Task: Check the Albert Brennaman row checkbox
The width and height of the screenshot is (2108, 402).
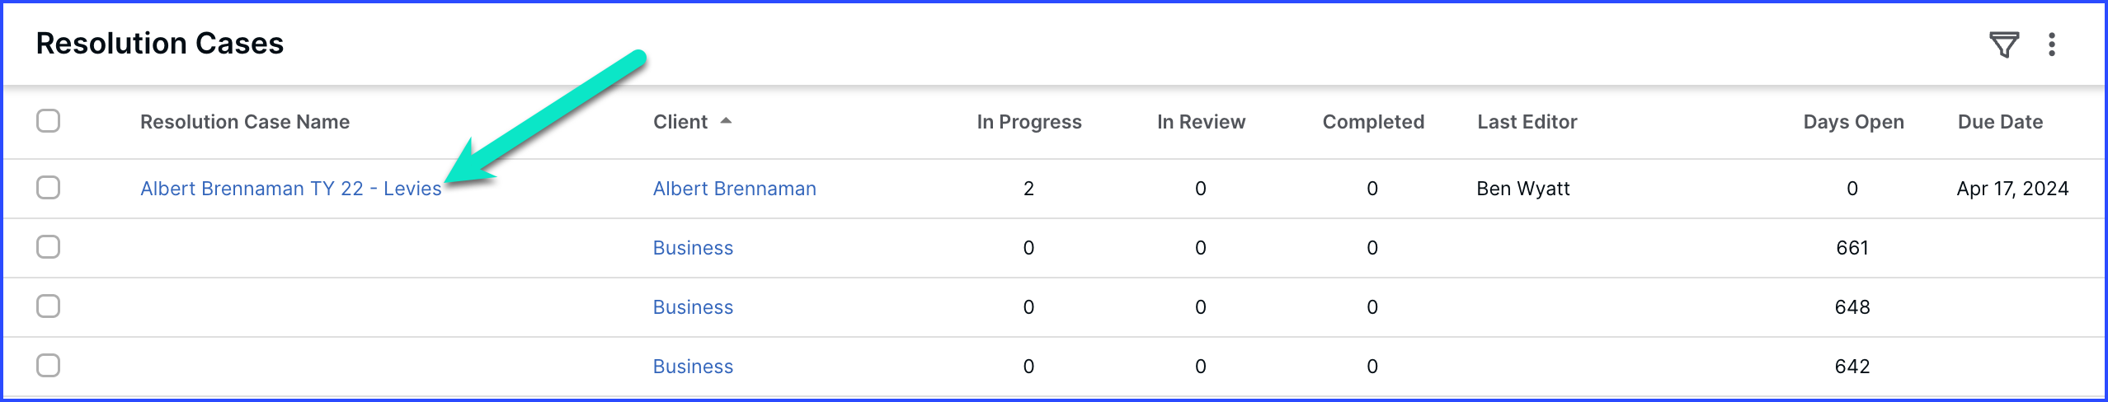Action: 49,188
